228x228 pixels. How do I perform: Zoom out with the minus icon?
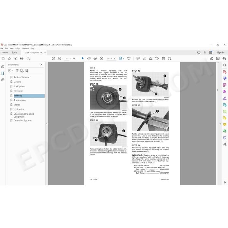[95, 58]
